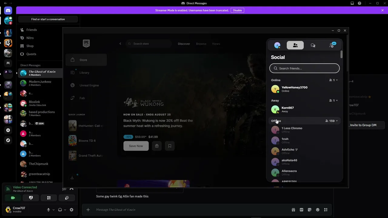Click the Epic Search store field
Viewport: 388px width, 218px height.
tap(149, 44)
